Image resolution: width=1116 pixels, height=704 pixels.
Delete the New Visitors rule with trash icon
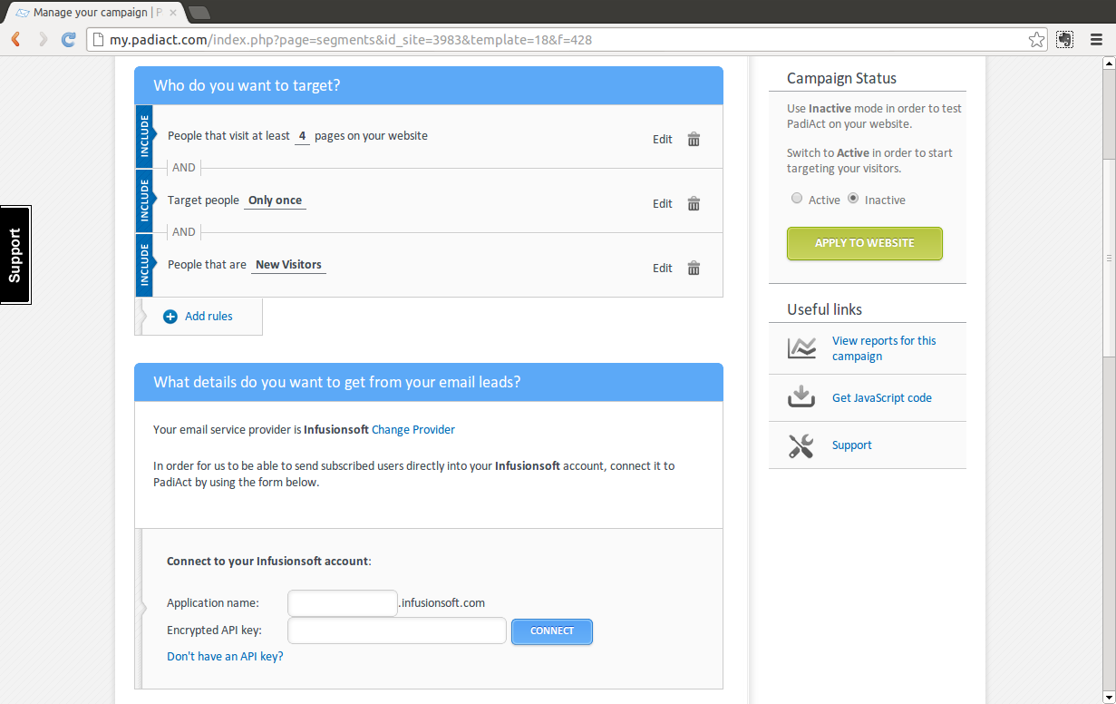tap(694, 268)
